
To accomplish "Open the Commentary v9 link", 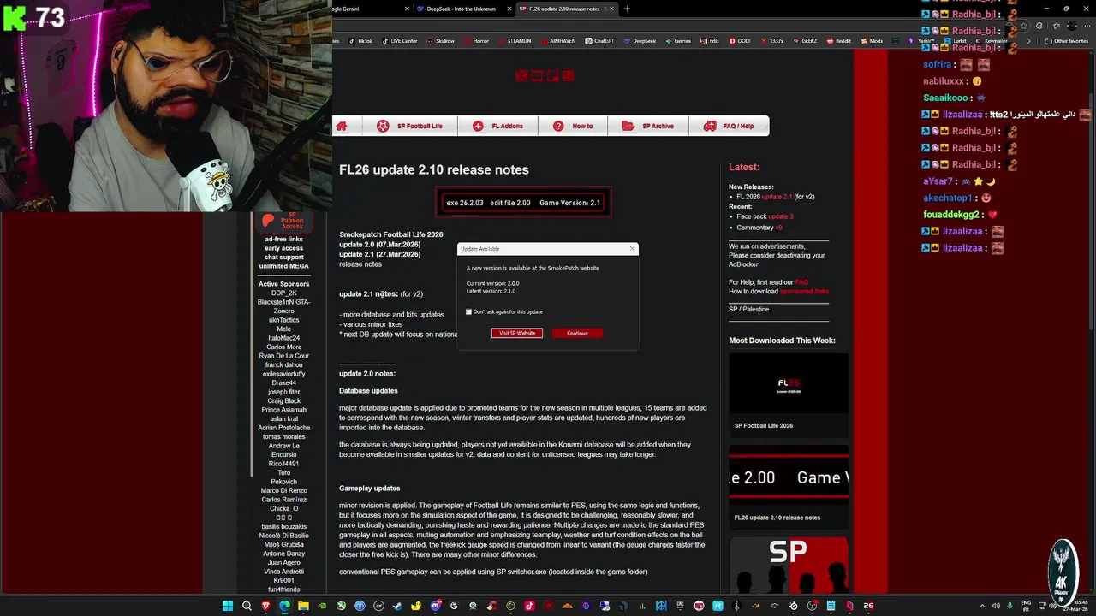I will (778, 228).
